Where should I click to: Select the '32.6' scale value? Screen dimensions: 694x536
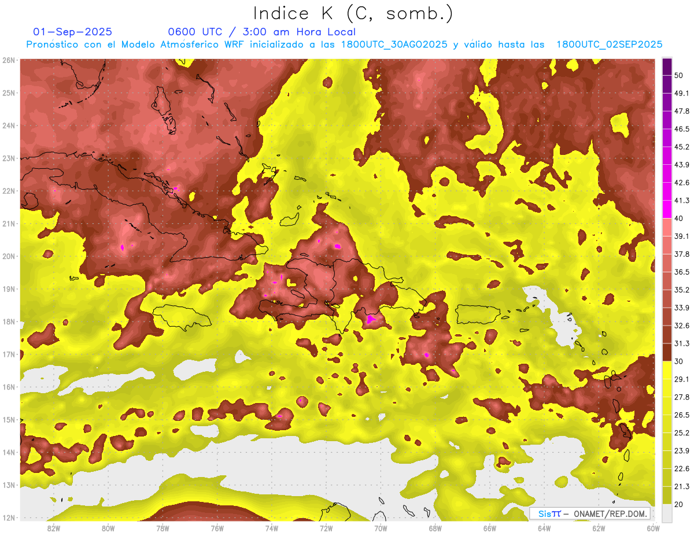(682, 326)
